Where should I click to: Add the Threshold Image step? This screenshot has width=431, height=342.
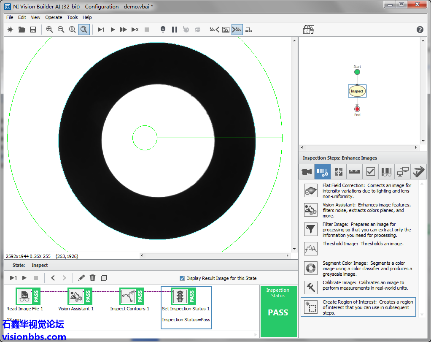(311, 248)
